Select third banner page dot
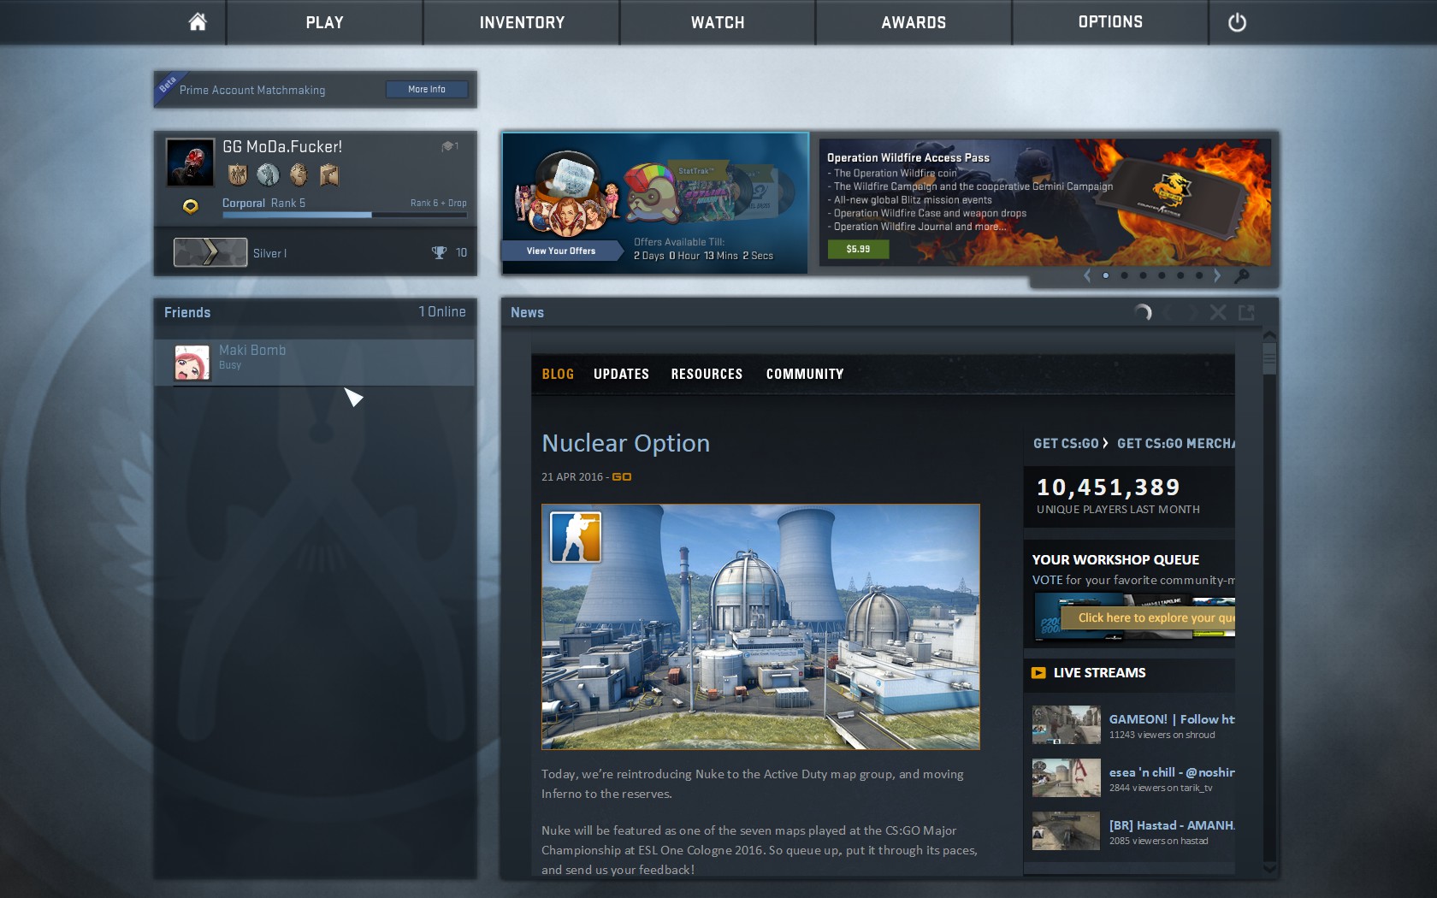Image resolution: width=1437 pixels, height=898 pixels. coord(1144,275)
